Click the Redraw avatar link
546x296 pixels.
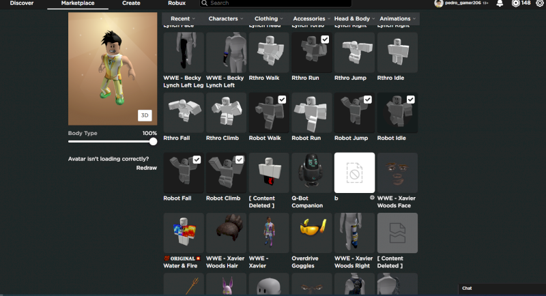click(x=146, y=168)
